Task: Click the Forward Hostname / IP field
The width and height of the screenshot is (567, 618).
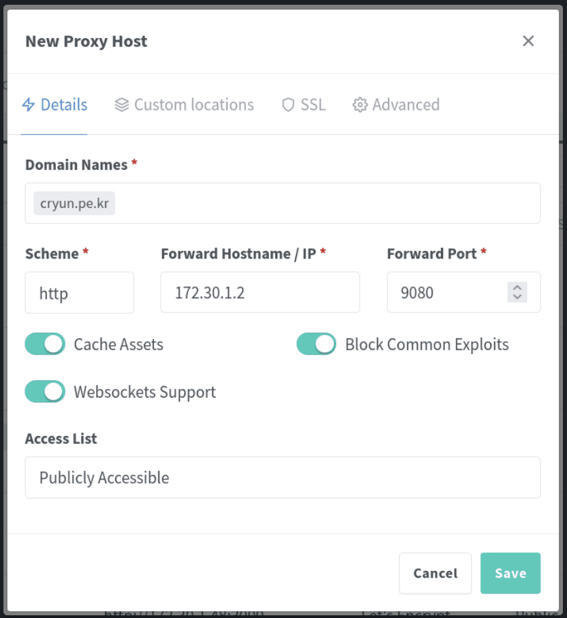Action: (260, 293)
